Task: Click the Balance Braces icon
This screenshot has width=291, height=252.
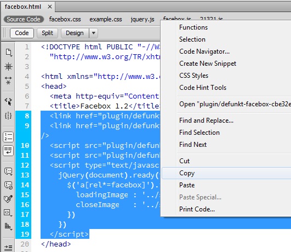Action: [8, 116]
